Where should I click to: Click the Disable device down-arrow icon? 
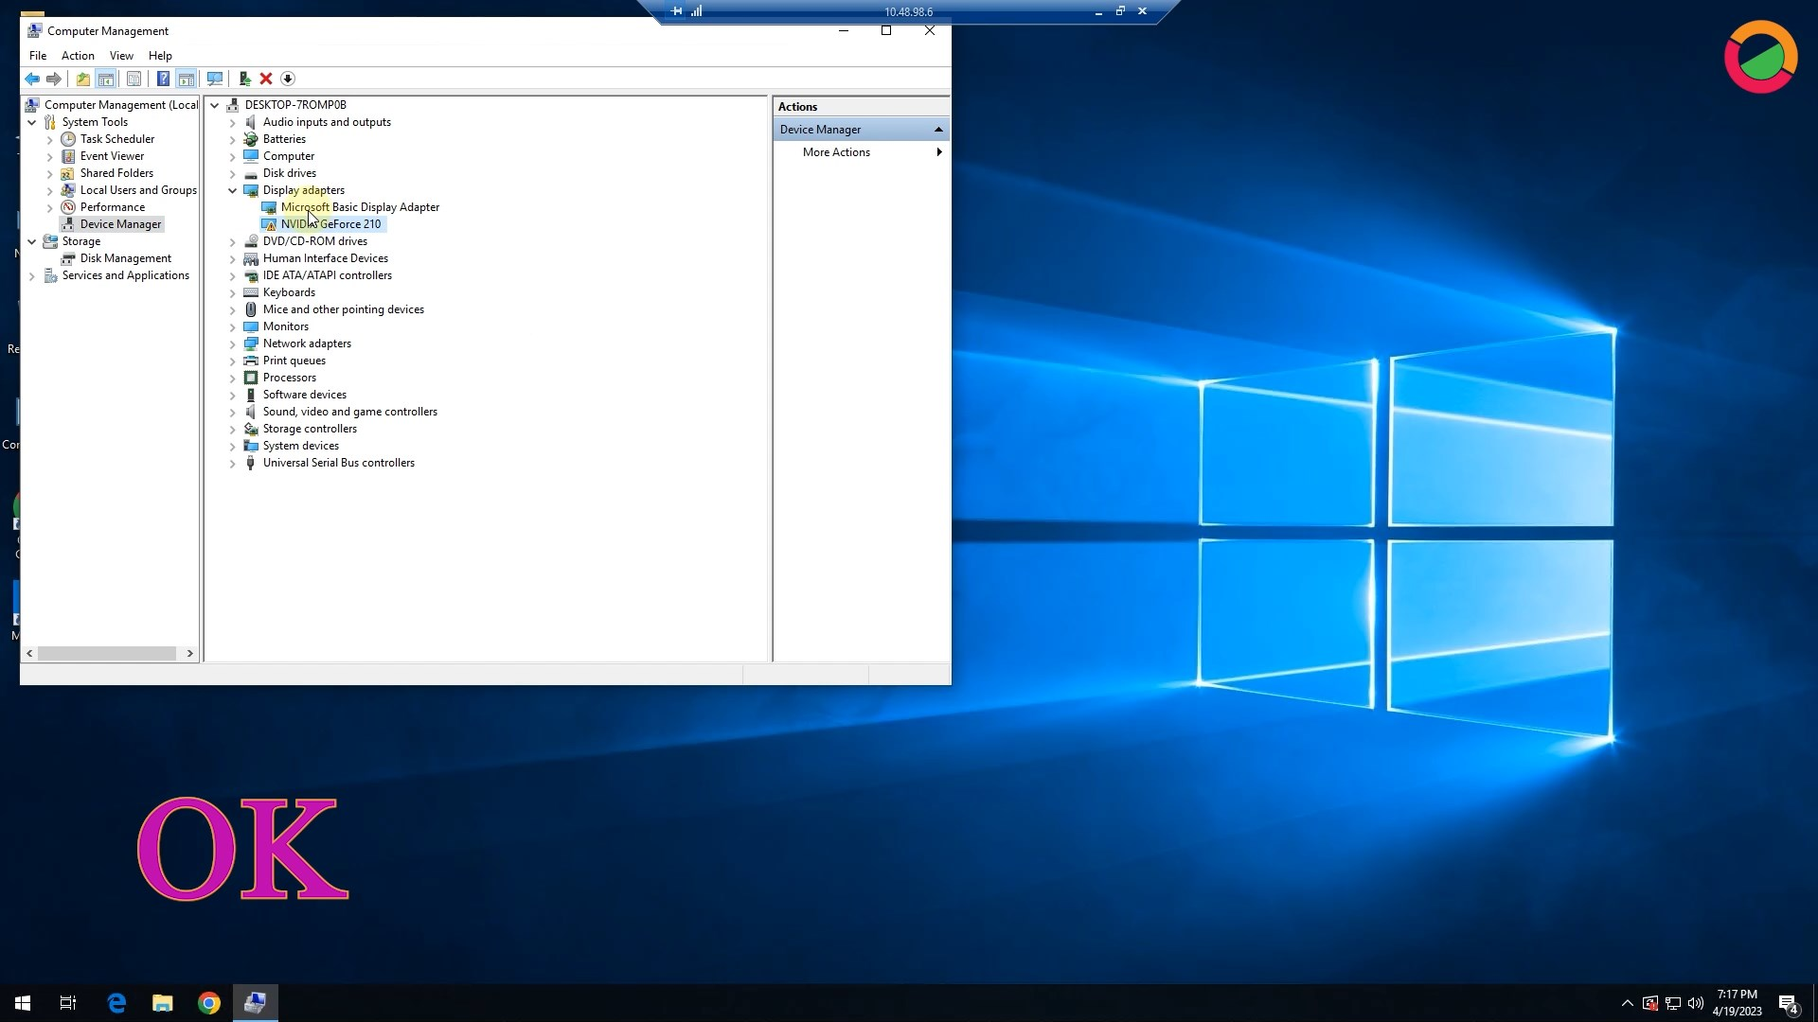pyautogui.click(x=288, y=79)
